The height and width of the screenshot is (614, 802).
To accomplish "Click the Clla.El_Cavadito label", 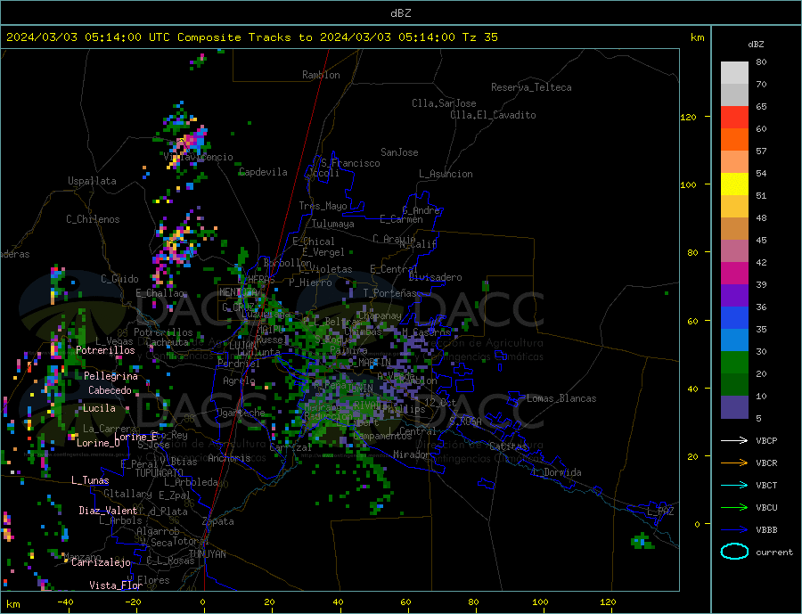I will point(493,115).
